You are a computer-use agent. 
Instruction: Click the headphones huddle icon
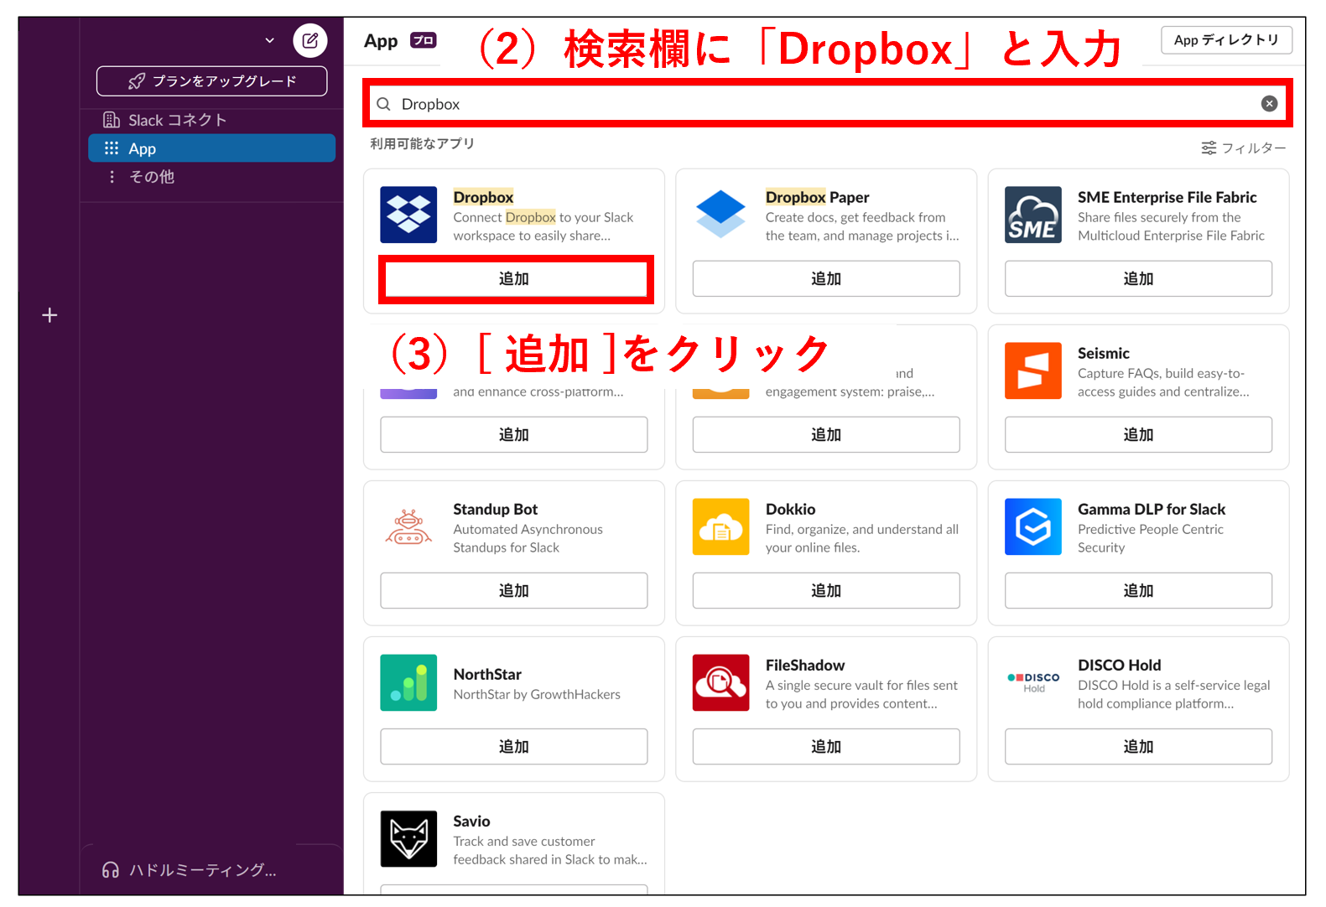point(110,870)
